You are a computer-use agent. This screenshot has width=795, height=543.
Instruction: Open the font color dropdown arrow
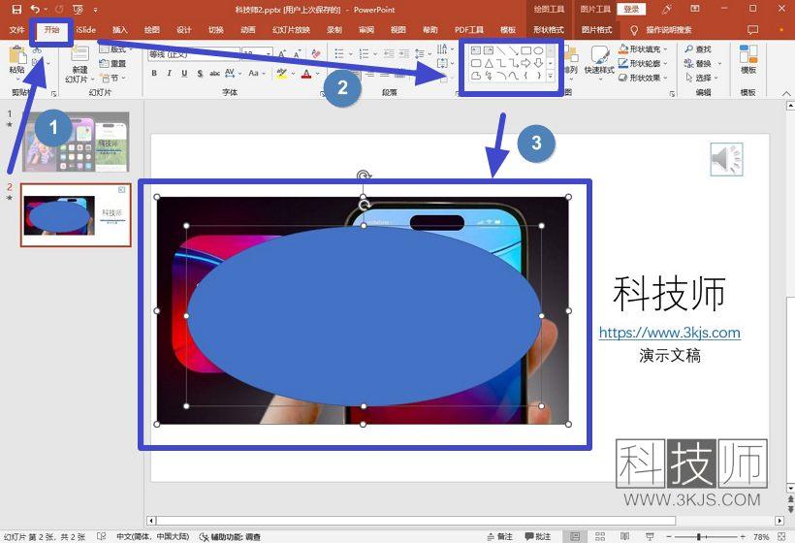pyautogui.click(x=318, y=74)
